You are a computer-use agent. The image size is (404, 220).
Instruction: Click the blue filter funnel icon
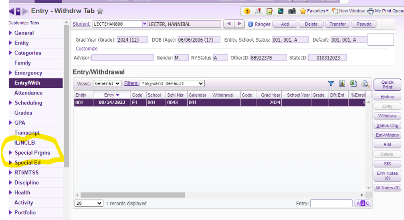(331, 83)
